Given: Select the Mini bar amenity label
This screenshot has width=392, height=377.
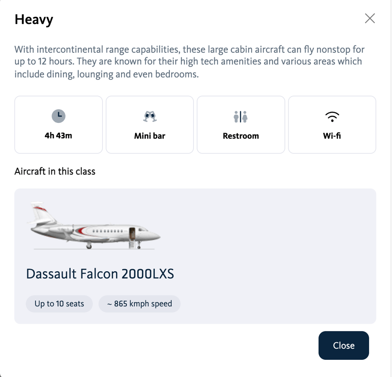Looking at the screenshot, I should [x=149, y=136].
